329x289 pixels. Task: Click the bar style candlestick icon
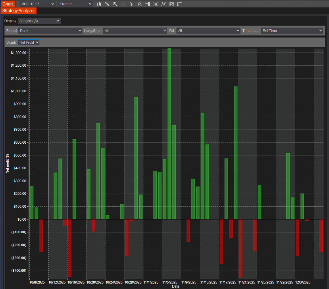(99, 4)
